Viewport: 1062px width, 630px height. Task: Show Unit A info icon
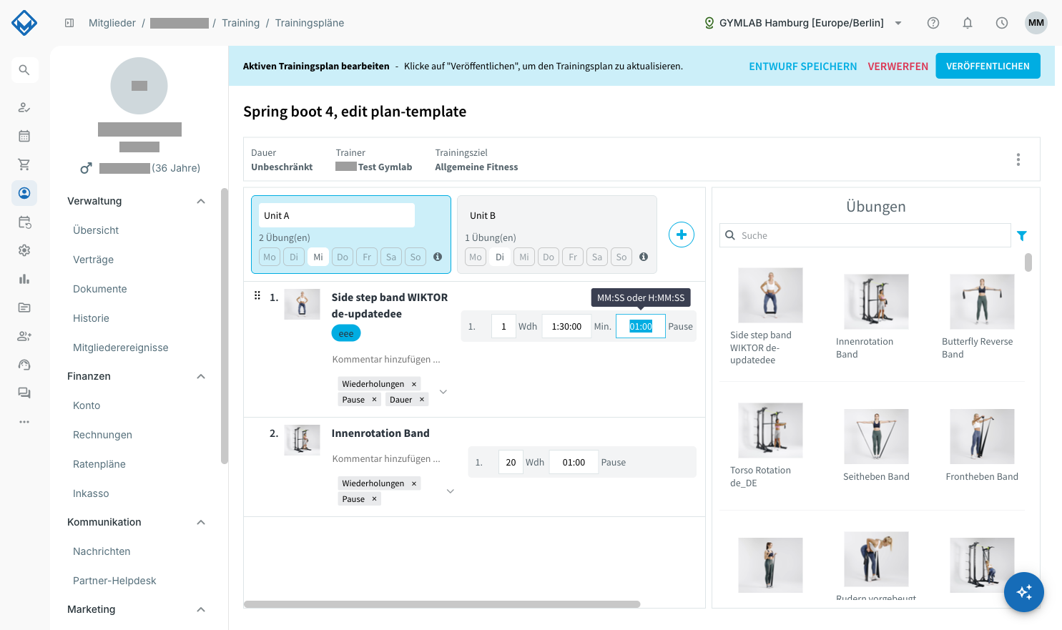pyautogui.click(x=438, y=257)
